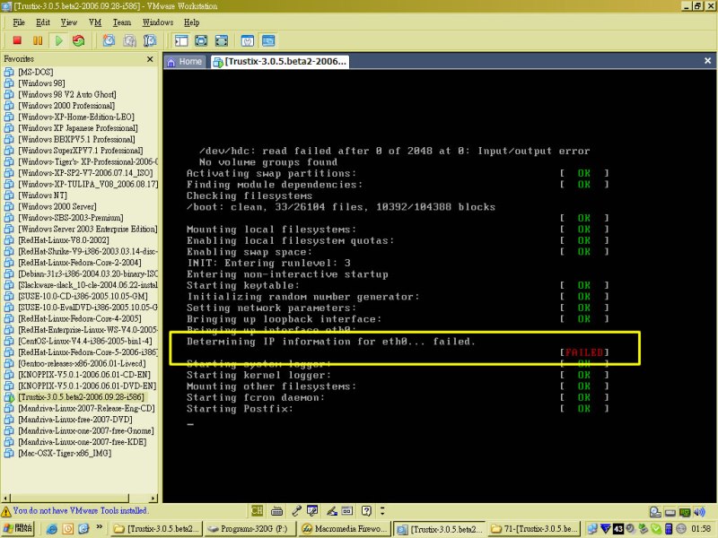Image resolution: width=718 pixels, height=538 pixels.
Task: Click the sound device status icon
Action: [x=699, y=512]
